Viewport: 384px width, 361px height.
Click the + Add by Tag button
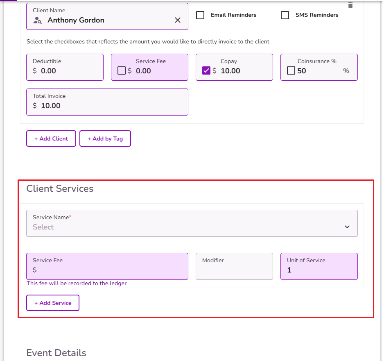coord(105,138)
